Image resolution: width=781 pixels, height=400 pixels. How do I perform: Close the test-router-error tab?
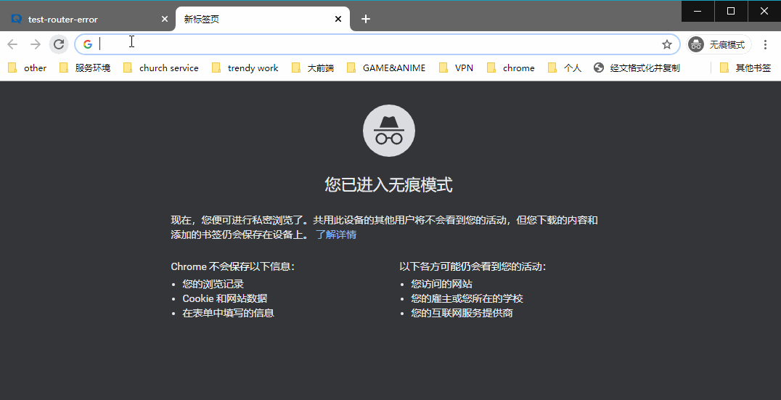pyautogui.click(x=165, y=19)
